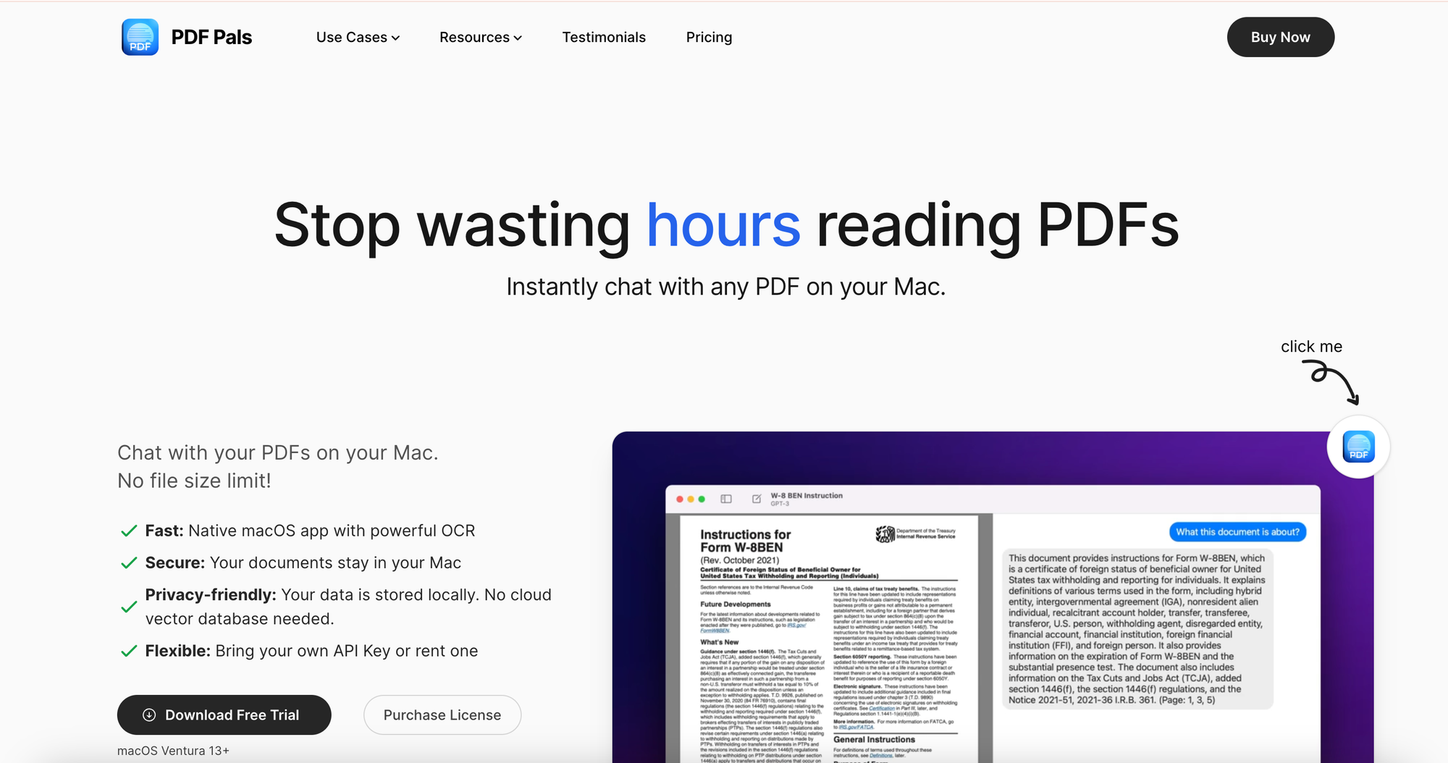Select the Purchase License button
Screen dimensions: 1448x763
[442, 714]
